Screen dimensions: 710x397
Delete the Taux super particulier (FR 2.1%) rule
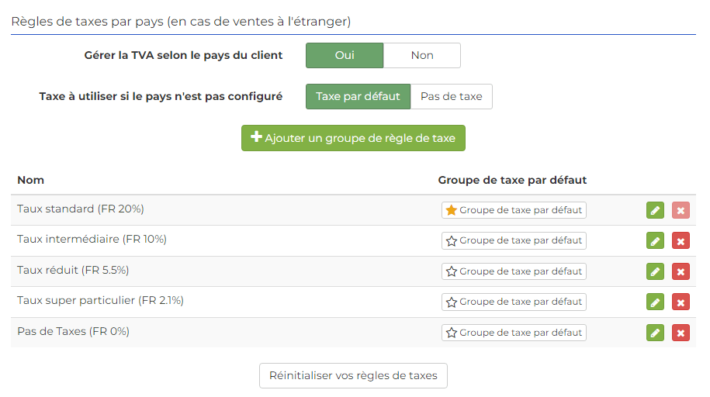coord(681,302)
